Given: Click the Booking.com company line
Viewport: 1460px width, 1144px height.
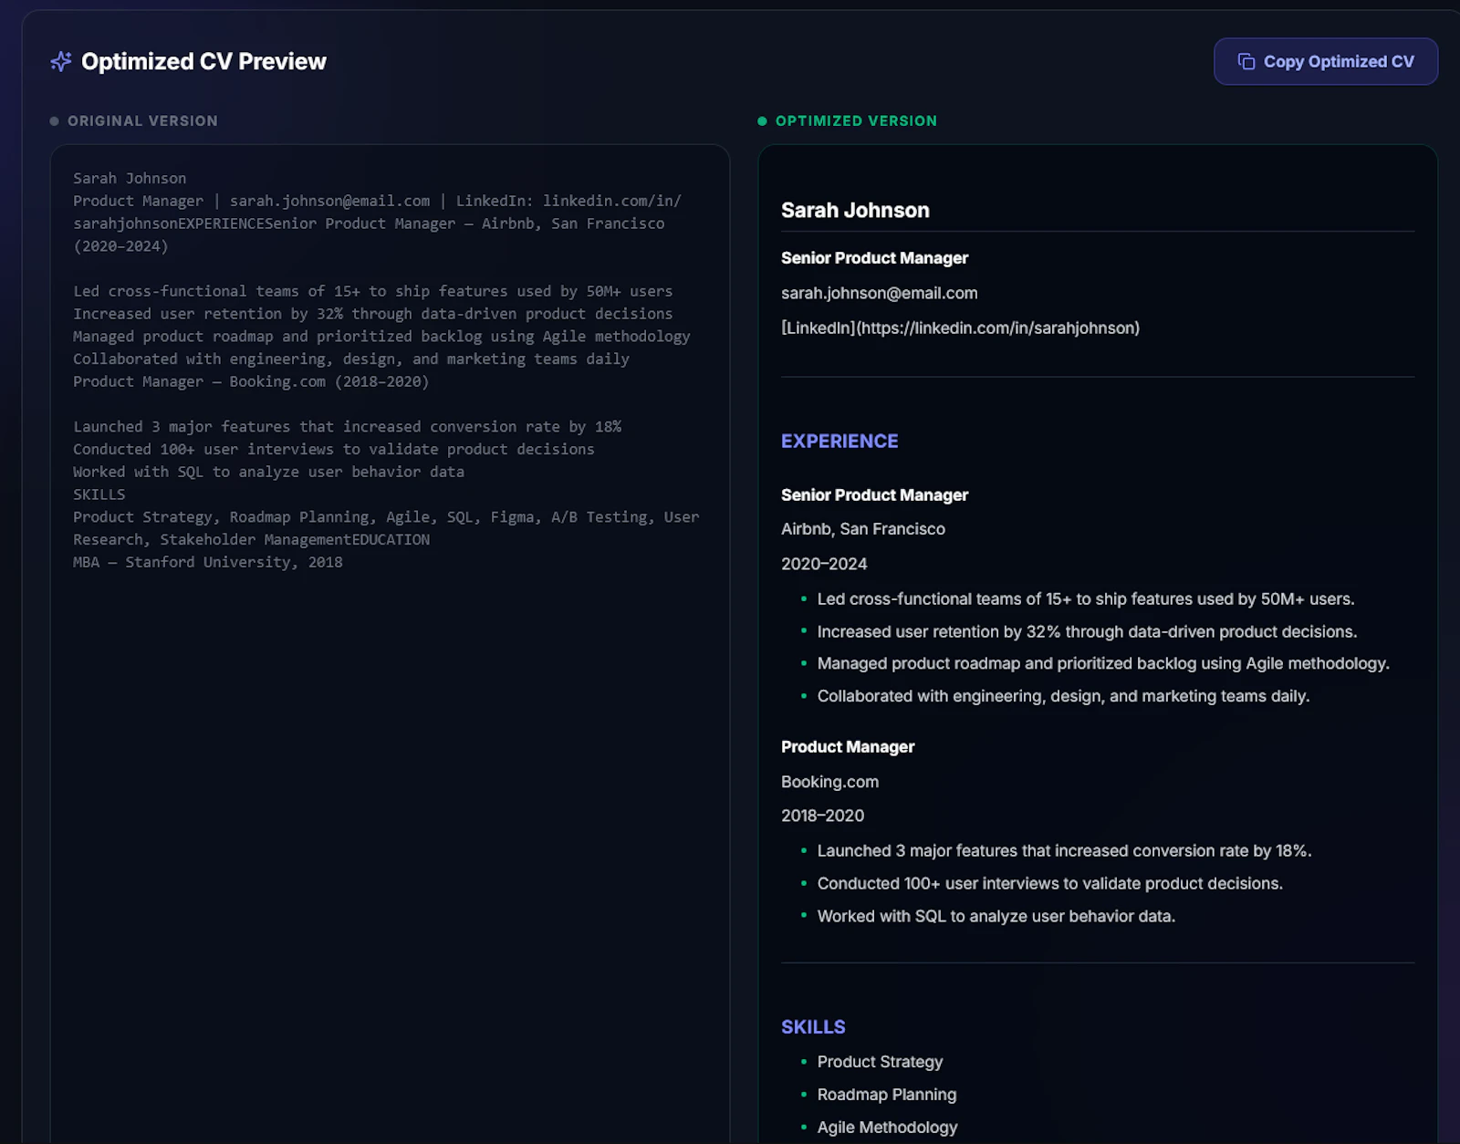Looking at the screenshot, I should pyautogui.click(x=829, y=782).
